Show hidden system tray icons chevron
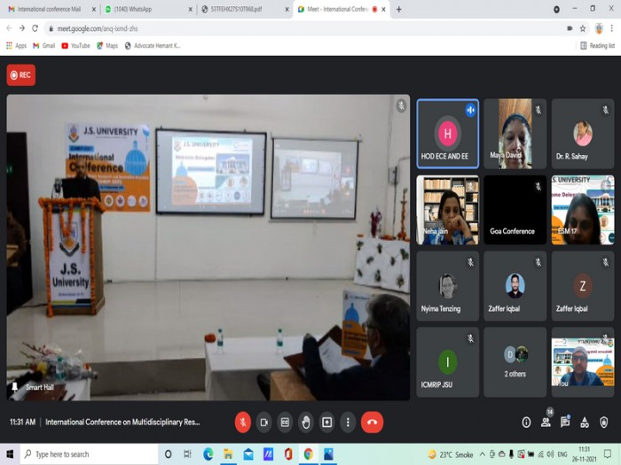The height and width of the screenshot is (465, 621). (482, 453)
